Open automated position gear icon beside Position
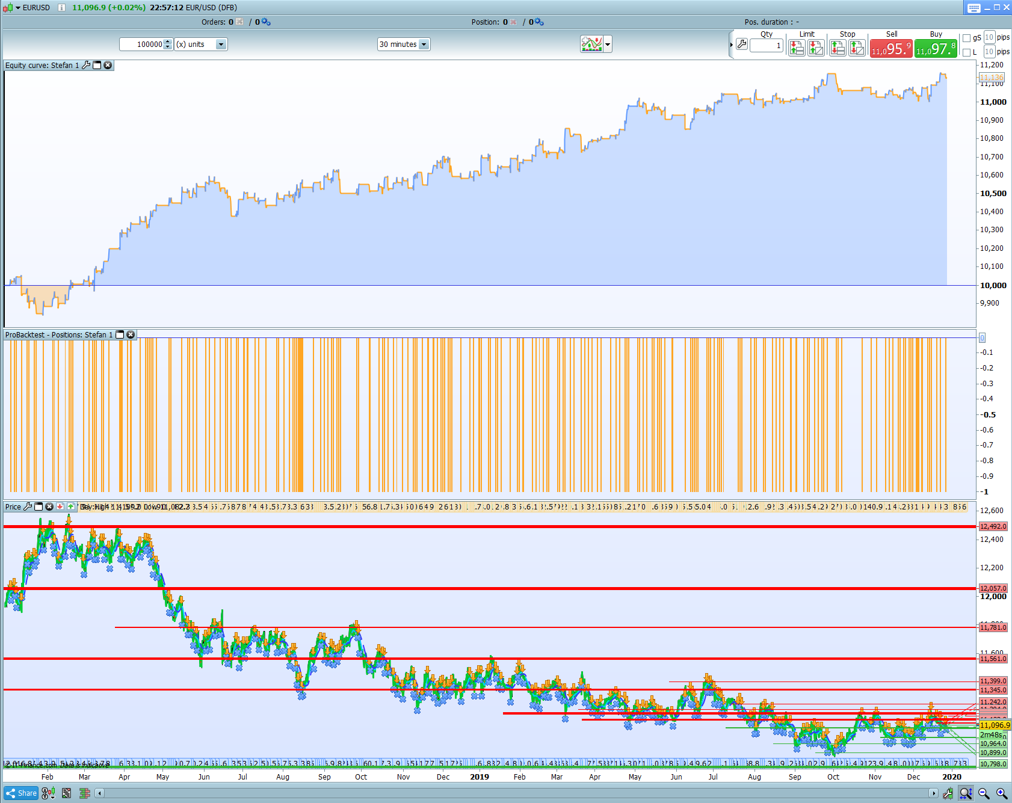The image size is (1012, 803). (539, 22)
